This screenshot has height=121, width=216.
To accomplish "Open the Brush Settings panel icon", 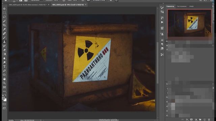I will coord(162,8).
